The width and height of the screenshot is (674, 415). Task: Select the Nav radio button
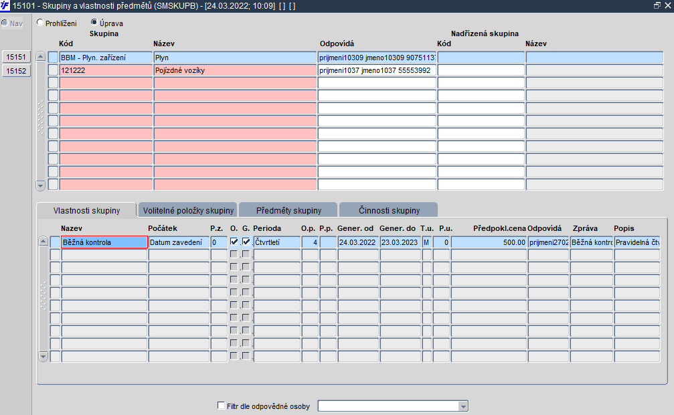click(x=5, y=23)
